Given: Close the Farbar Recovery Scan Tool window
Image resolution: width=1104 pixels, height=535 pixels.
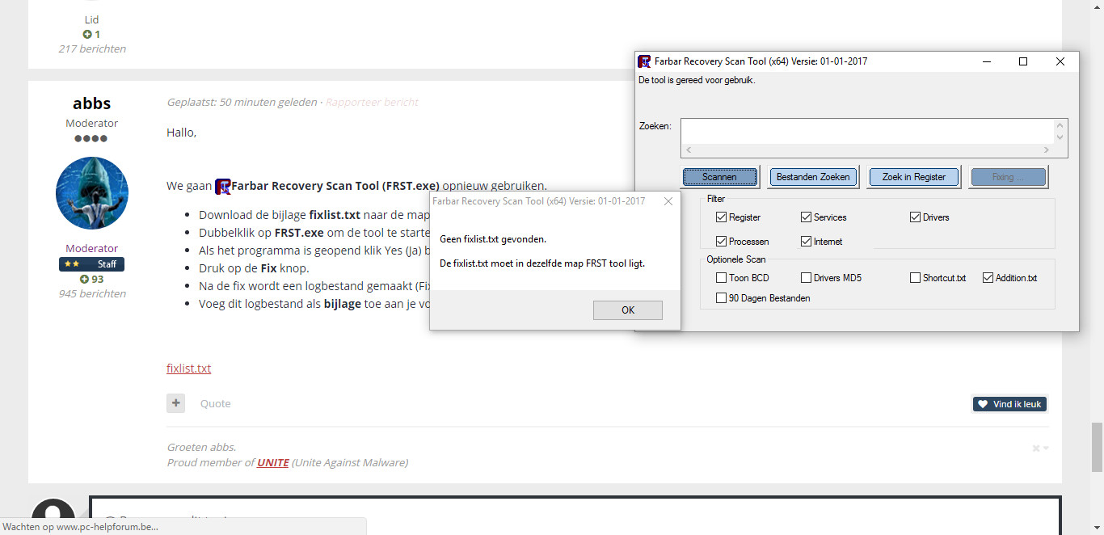Looking at the screenshot, I should (x=1060, y=61).
